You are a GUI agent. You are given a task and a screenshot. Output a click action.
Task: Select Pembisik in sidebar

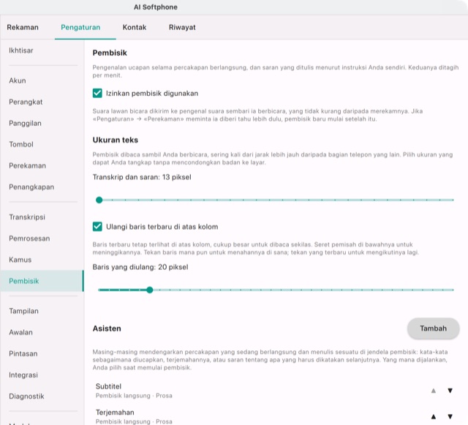42,281
